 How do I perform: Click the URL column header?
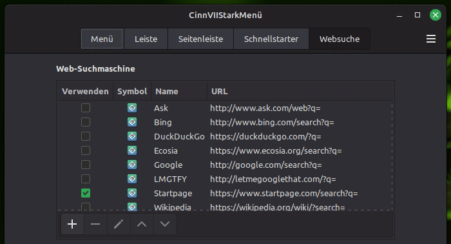point(300,91)
